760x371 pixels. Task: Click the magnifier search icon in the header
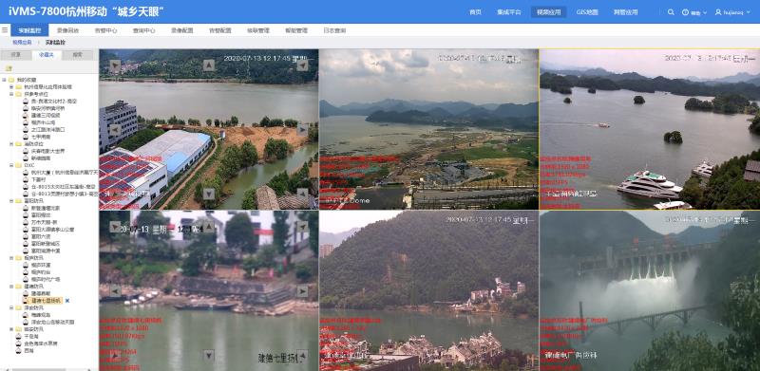pos(671,12)
